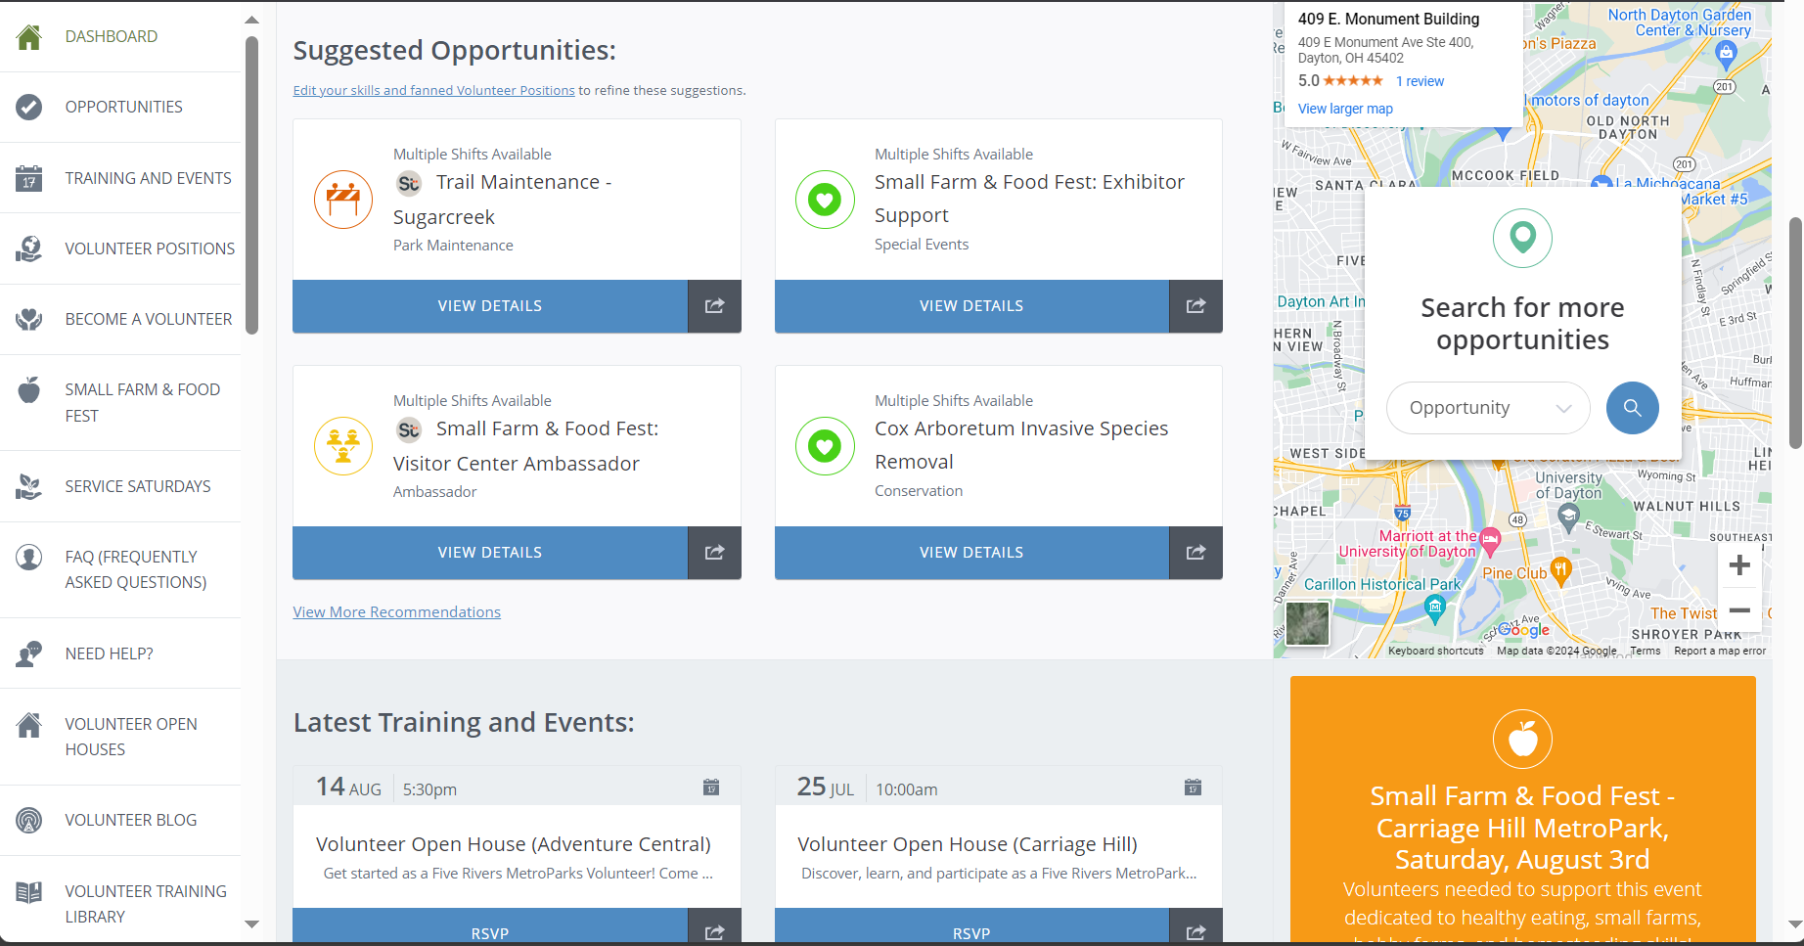Click the Become a Volunteer heart icon
1804x946 pixels.
pos(29,319)
